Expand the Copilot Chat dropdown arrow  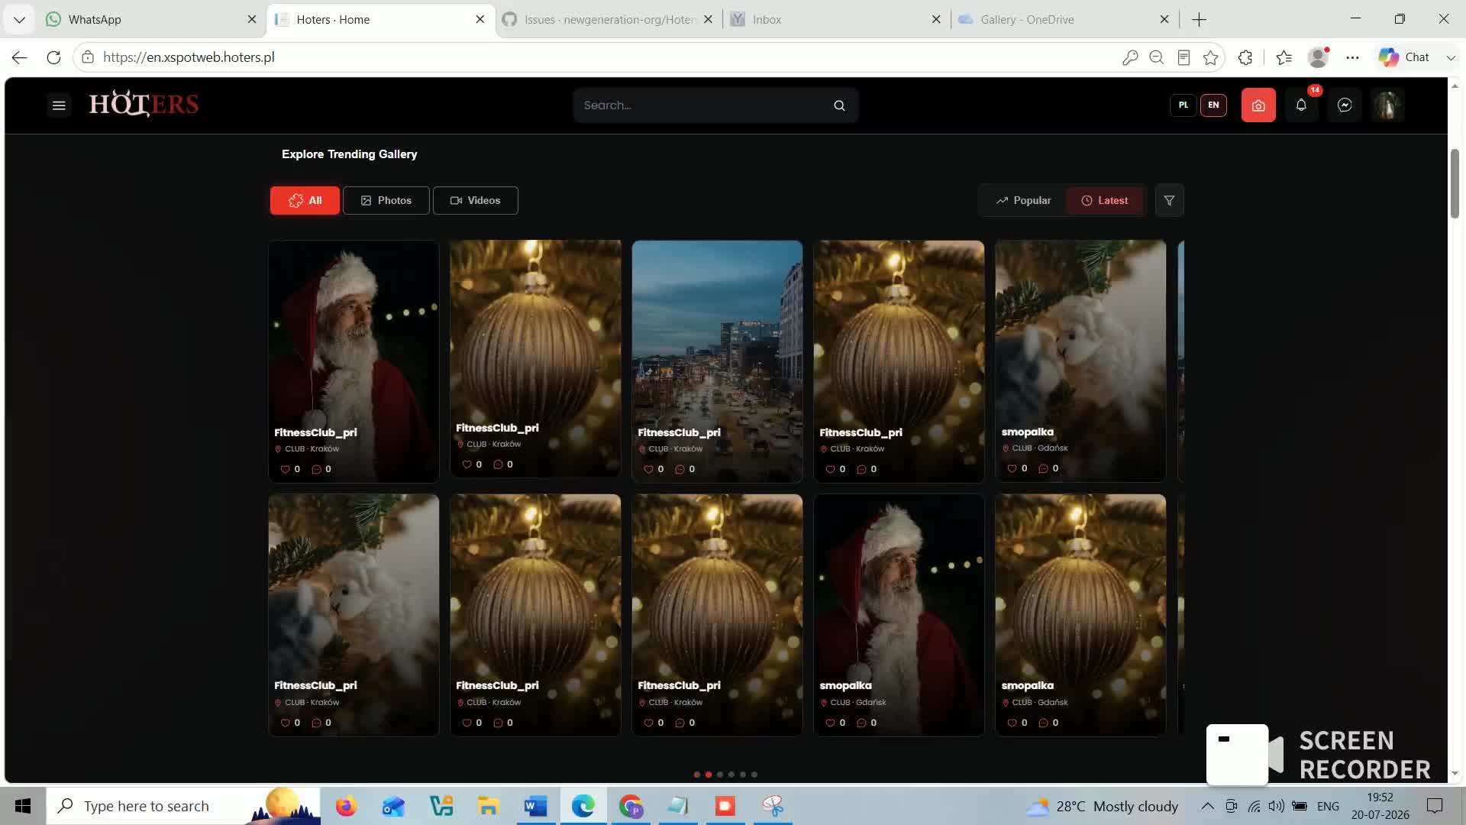pos(1450,57)
